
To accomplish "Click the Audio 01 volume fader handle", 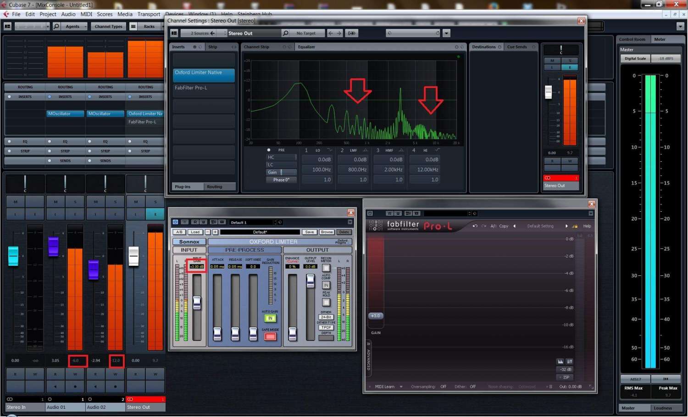I will coord(53,246).
